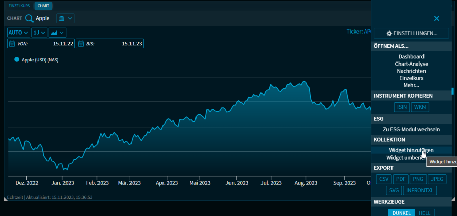Viewport: 457px width, 216px height.
Task: Toggle the Apple (USD) (NAS) legend marker
Action: (x=17, y=59)
